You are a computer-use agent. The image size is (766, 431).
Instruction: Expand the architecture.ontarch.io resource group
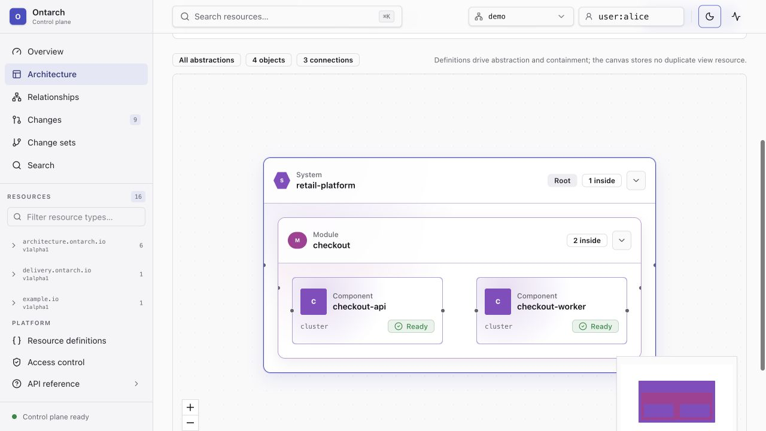(76, 245)
